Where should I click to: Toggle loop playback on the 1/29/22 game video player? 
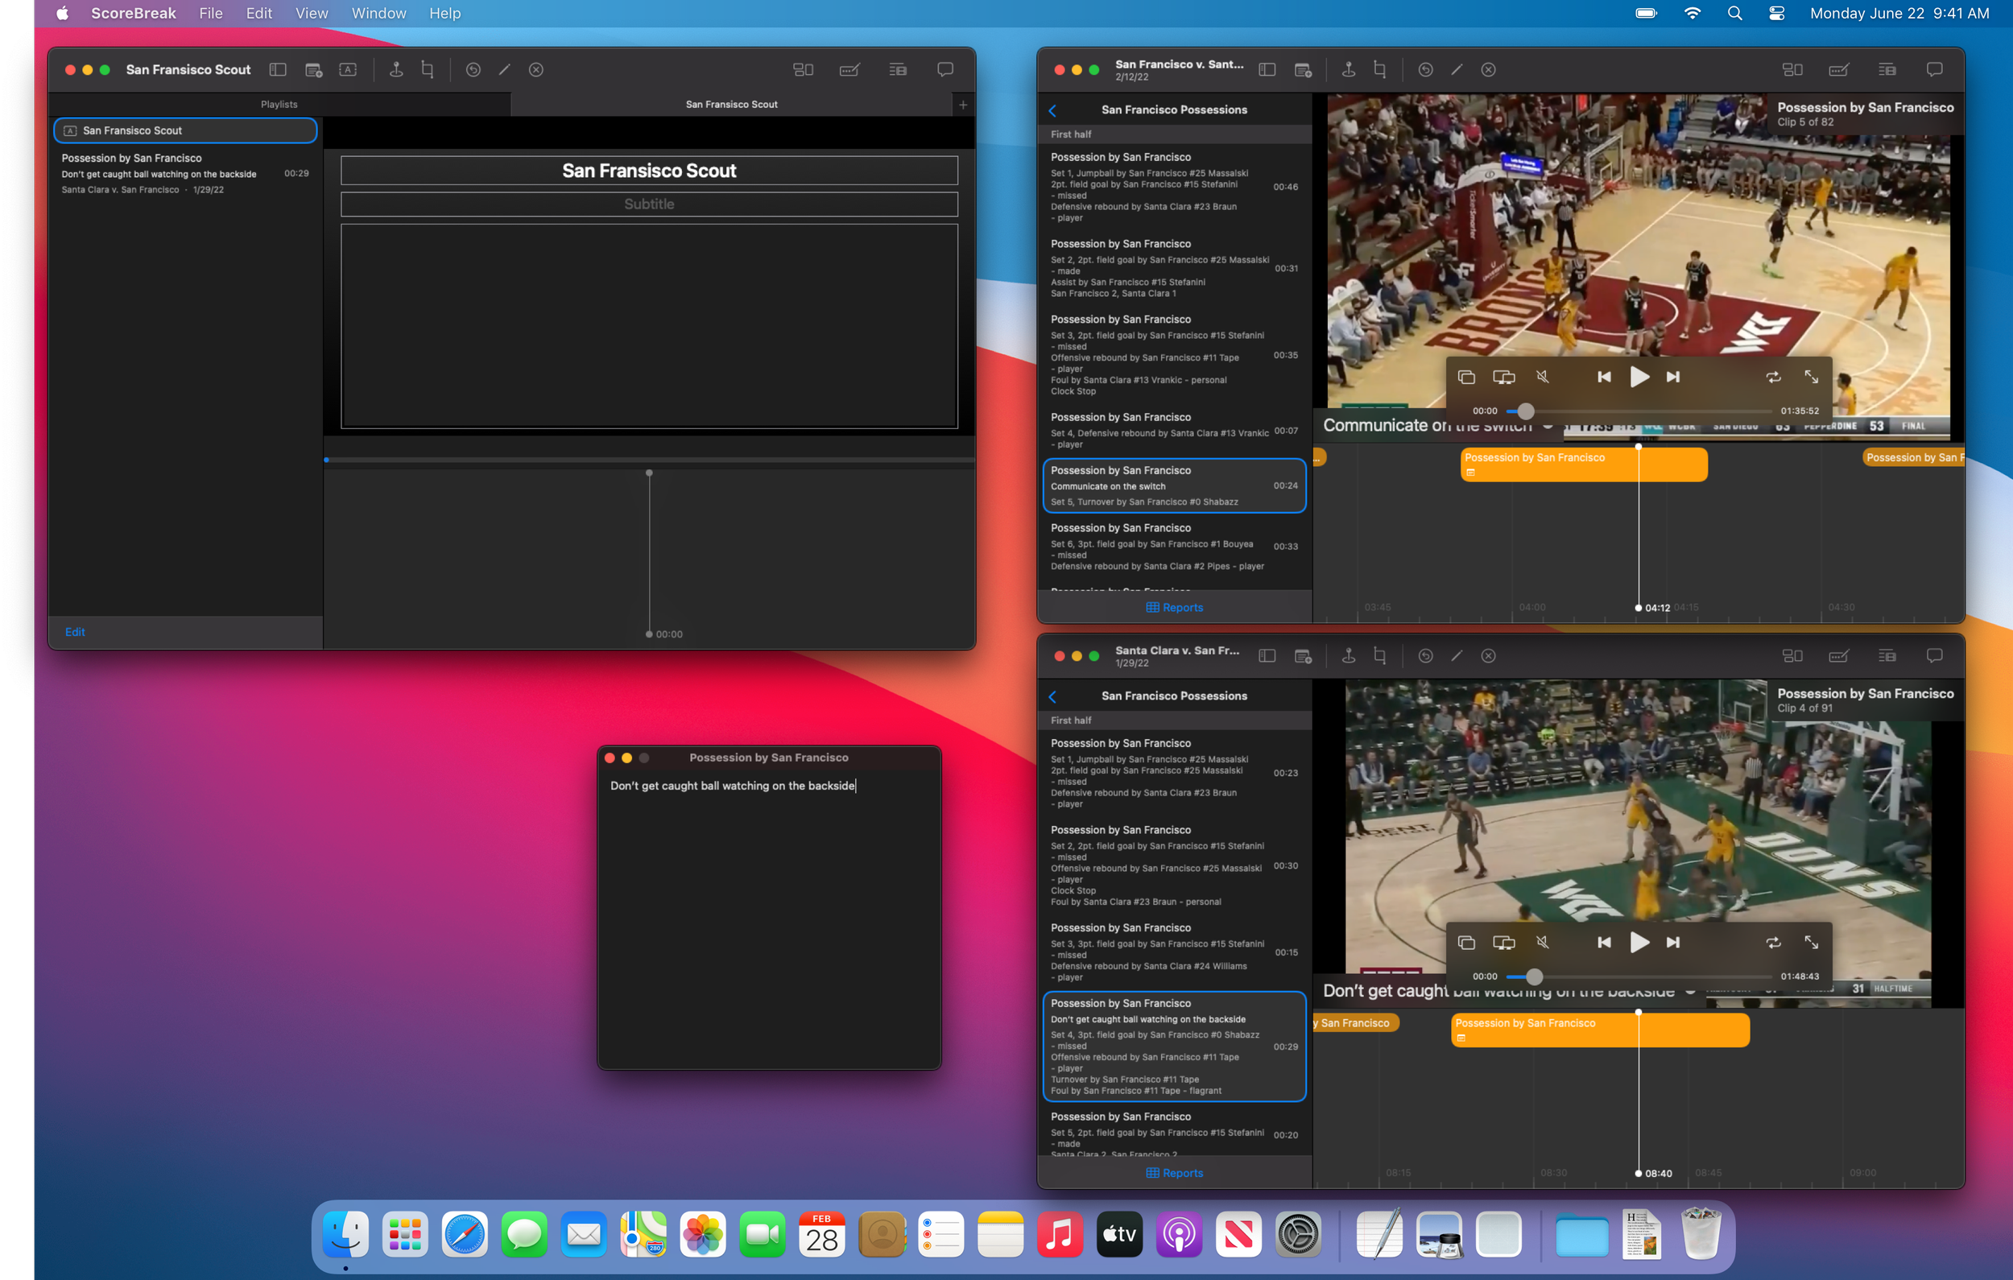pos(1773,942)
